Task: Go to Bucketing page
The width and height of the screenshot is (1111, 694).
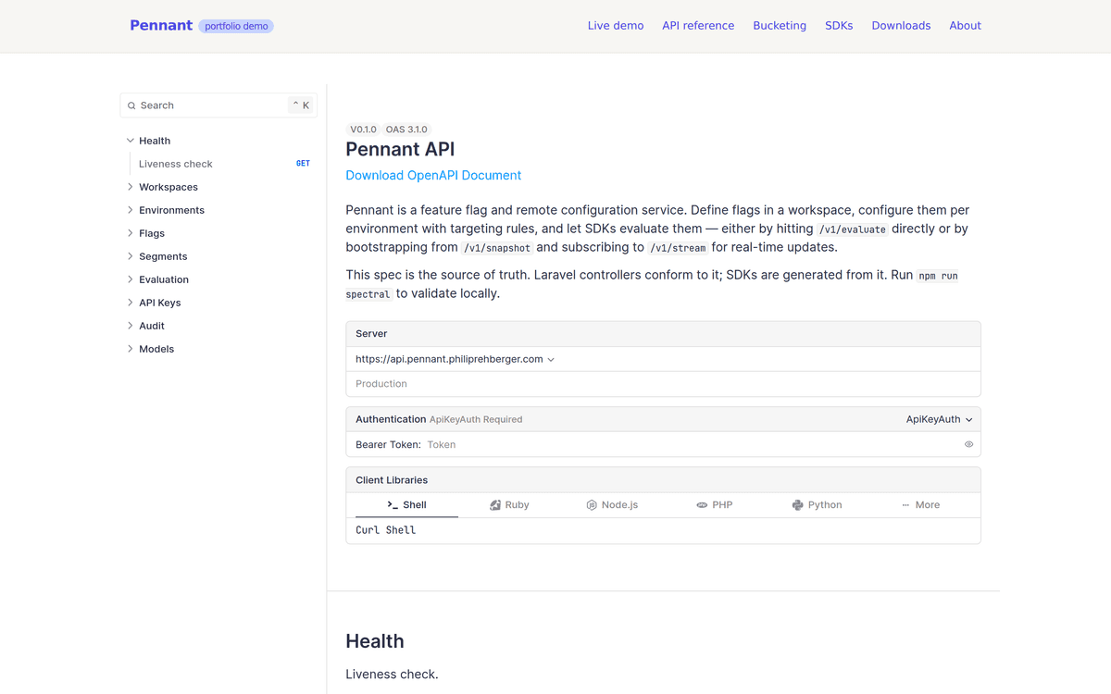Action: 780,26
